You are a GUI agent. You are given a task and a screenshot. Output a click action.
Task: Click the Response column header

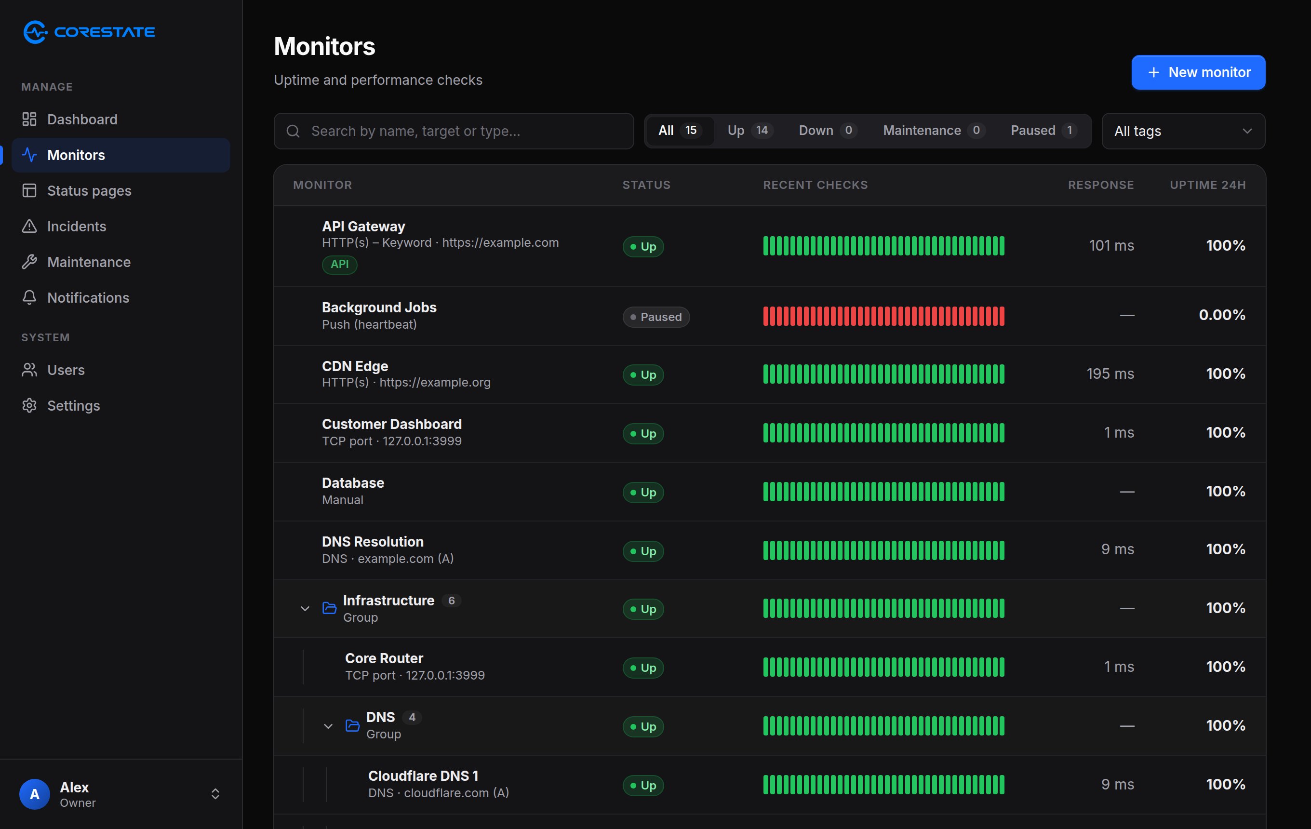coord(1101,185)
